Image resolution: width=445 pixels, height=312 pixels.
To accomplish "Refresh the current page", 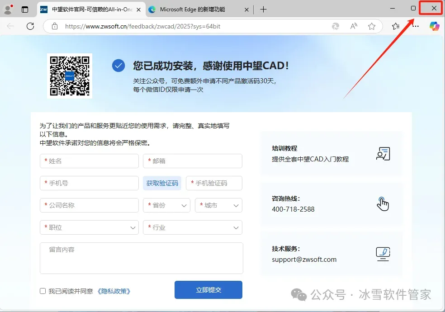I will (x=30, y=26).
